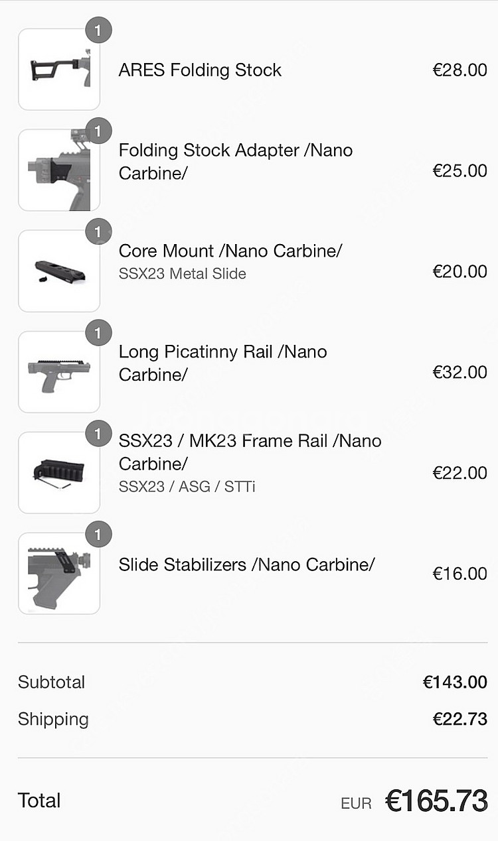
Task: Select the SSX23 / ASG / STTi variant text
Action: (x=187, y=487)
